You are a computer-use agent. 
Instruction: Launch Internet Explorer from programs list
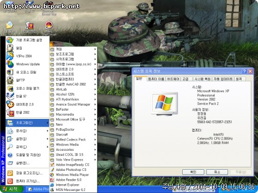[73, 185]
